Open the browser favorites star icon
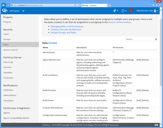 tap(157, 5)
